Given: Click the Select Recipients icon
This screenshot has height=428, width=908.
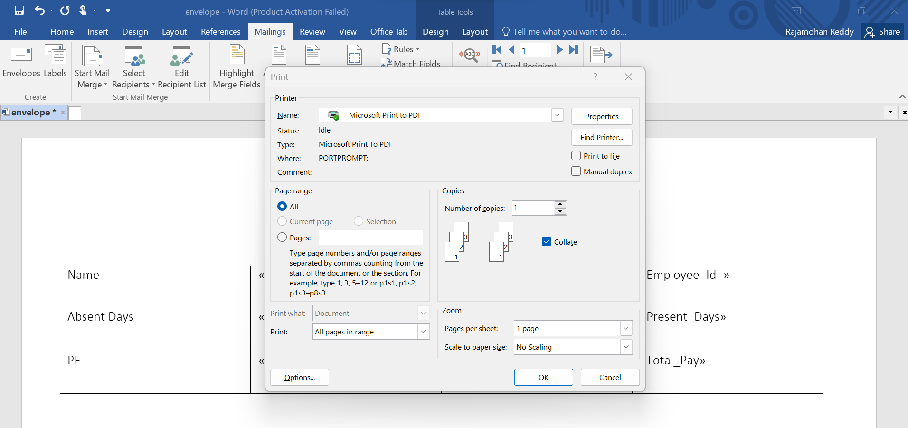Looking at the screenshot, I should (134, 56).
